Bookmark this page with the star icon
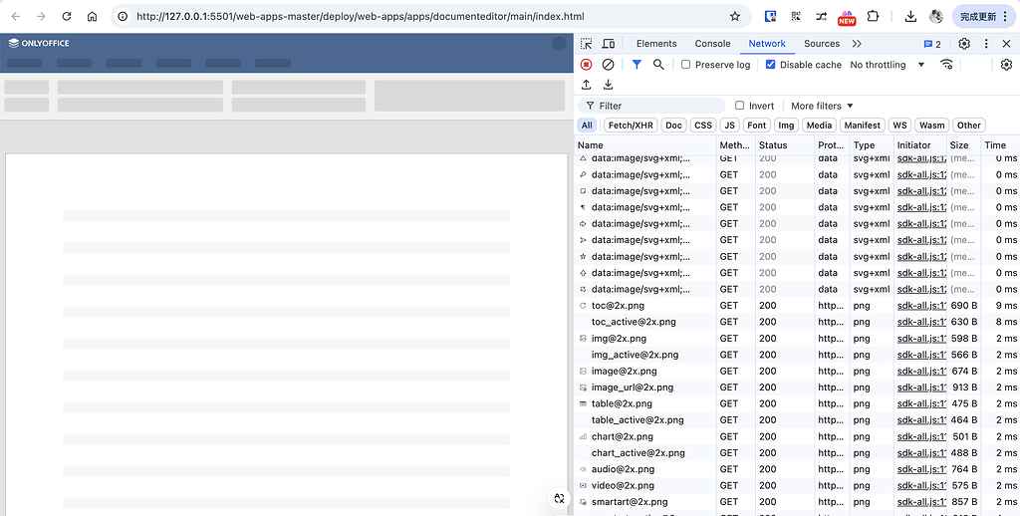This screenshot has width=1020, height=516. tap(735, 16)
